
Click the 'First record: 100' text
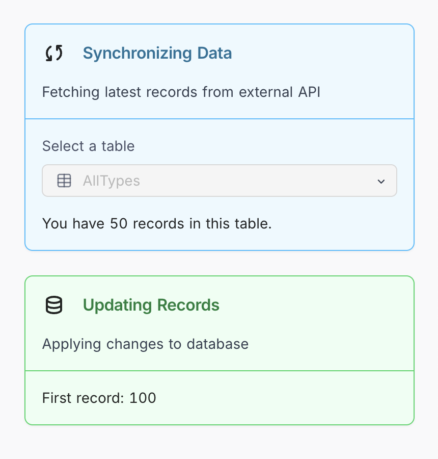[x=99, y=398]
